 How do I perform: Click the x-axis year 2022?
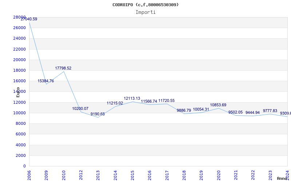[253, 175]
